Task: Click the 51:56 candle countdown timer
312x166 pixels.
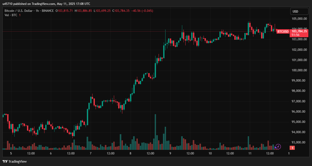Action: tap(295, 35)
